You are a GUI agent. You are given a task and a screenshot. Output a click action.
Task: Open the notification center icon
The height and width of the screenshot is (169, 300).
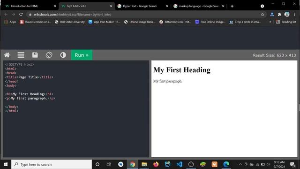(292, 164)
